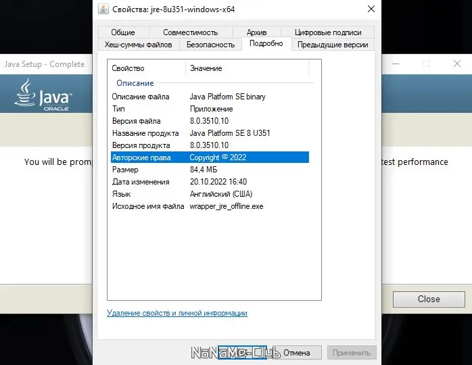472x365 pixels.
Task: Close the Java Setup window via X
Action: click(x=457, y=64)
